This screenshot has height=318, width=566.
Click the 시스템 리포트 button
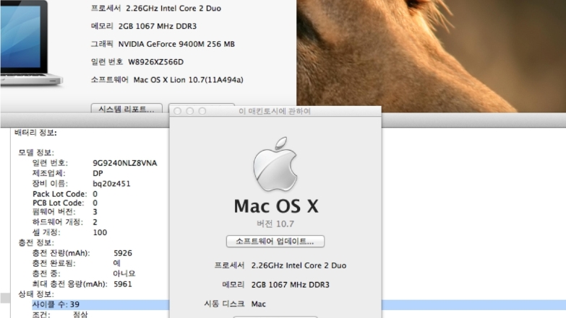coord(127,109)
